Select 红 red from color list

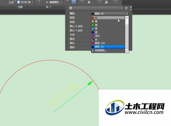[108, 18]
